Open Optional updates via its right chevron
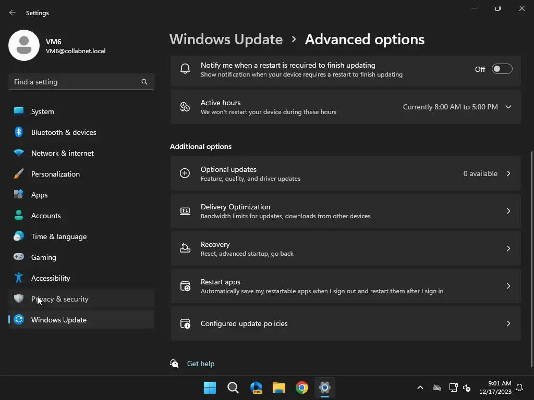The height and width of the screenshot is (400, 534). click(508, 173)
